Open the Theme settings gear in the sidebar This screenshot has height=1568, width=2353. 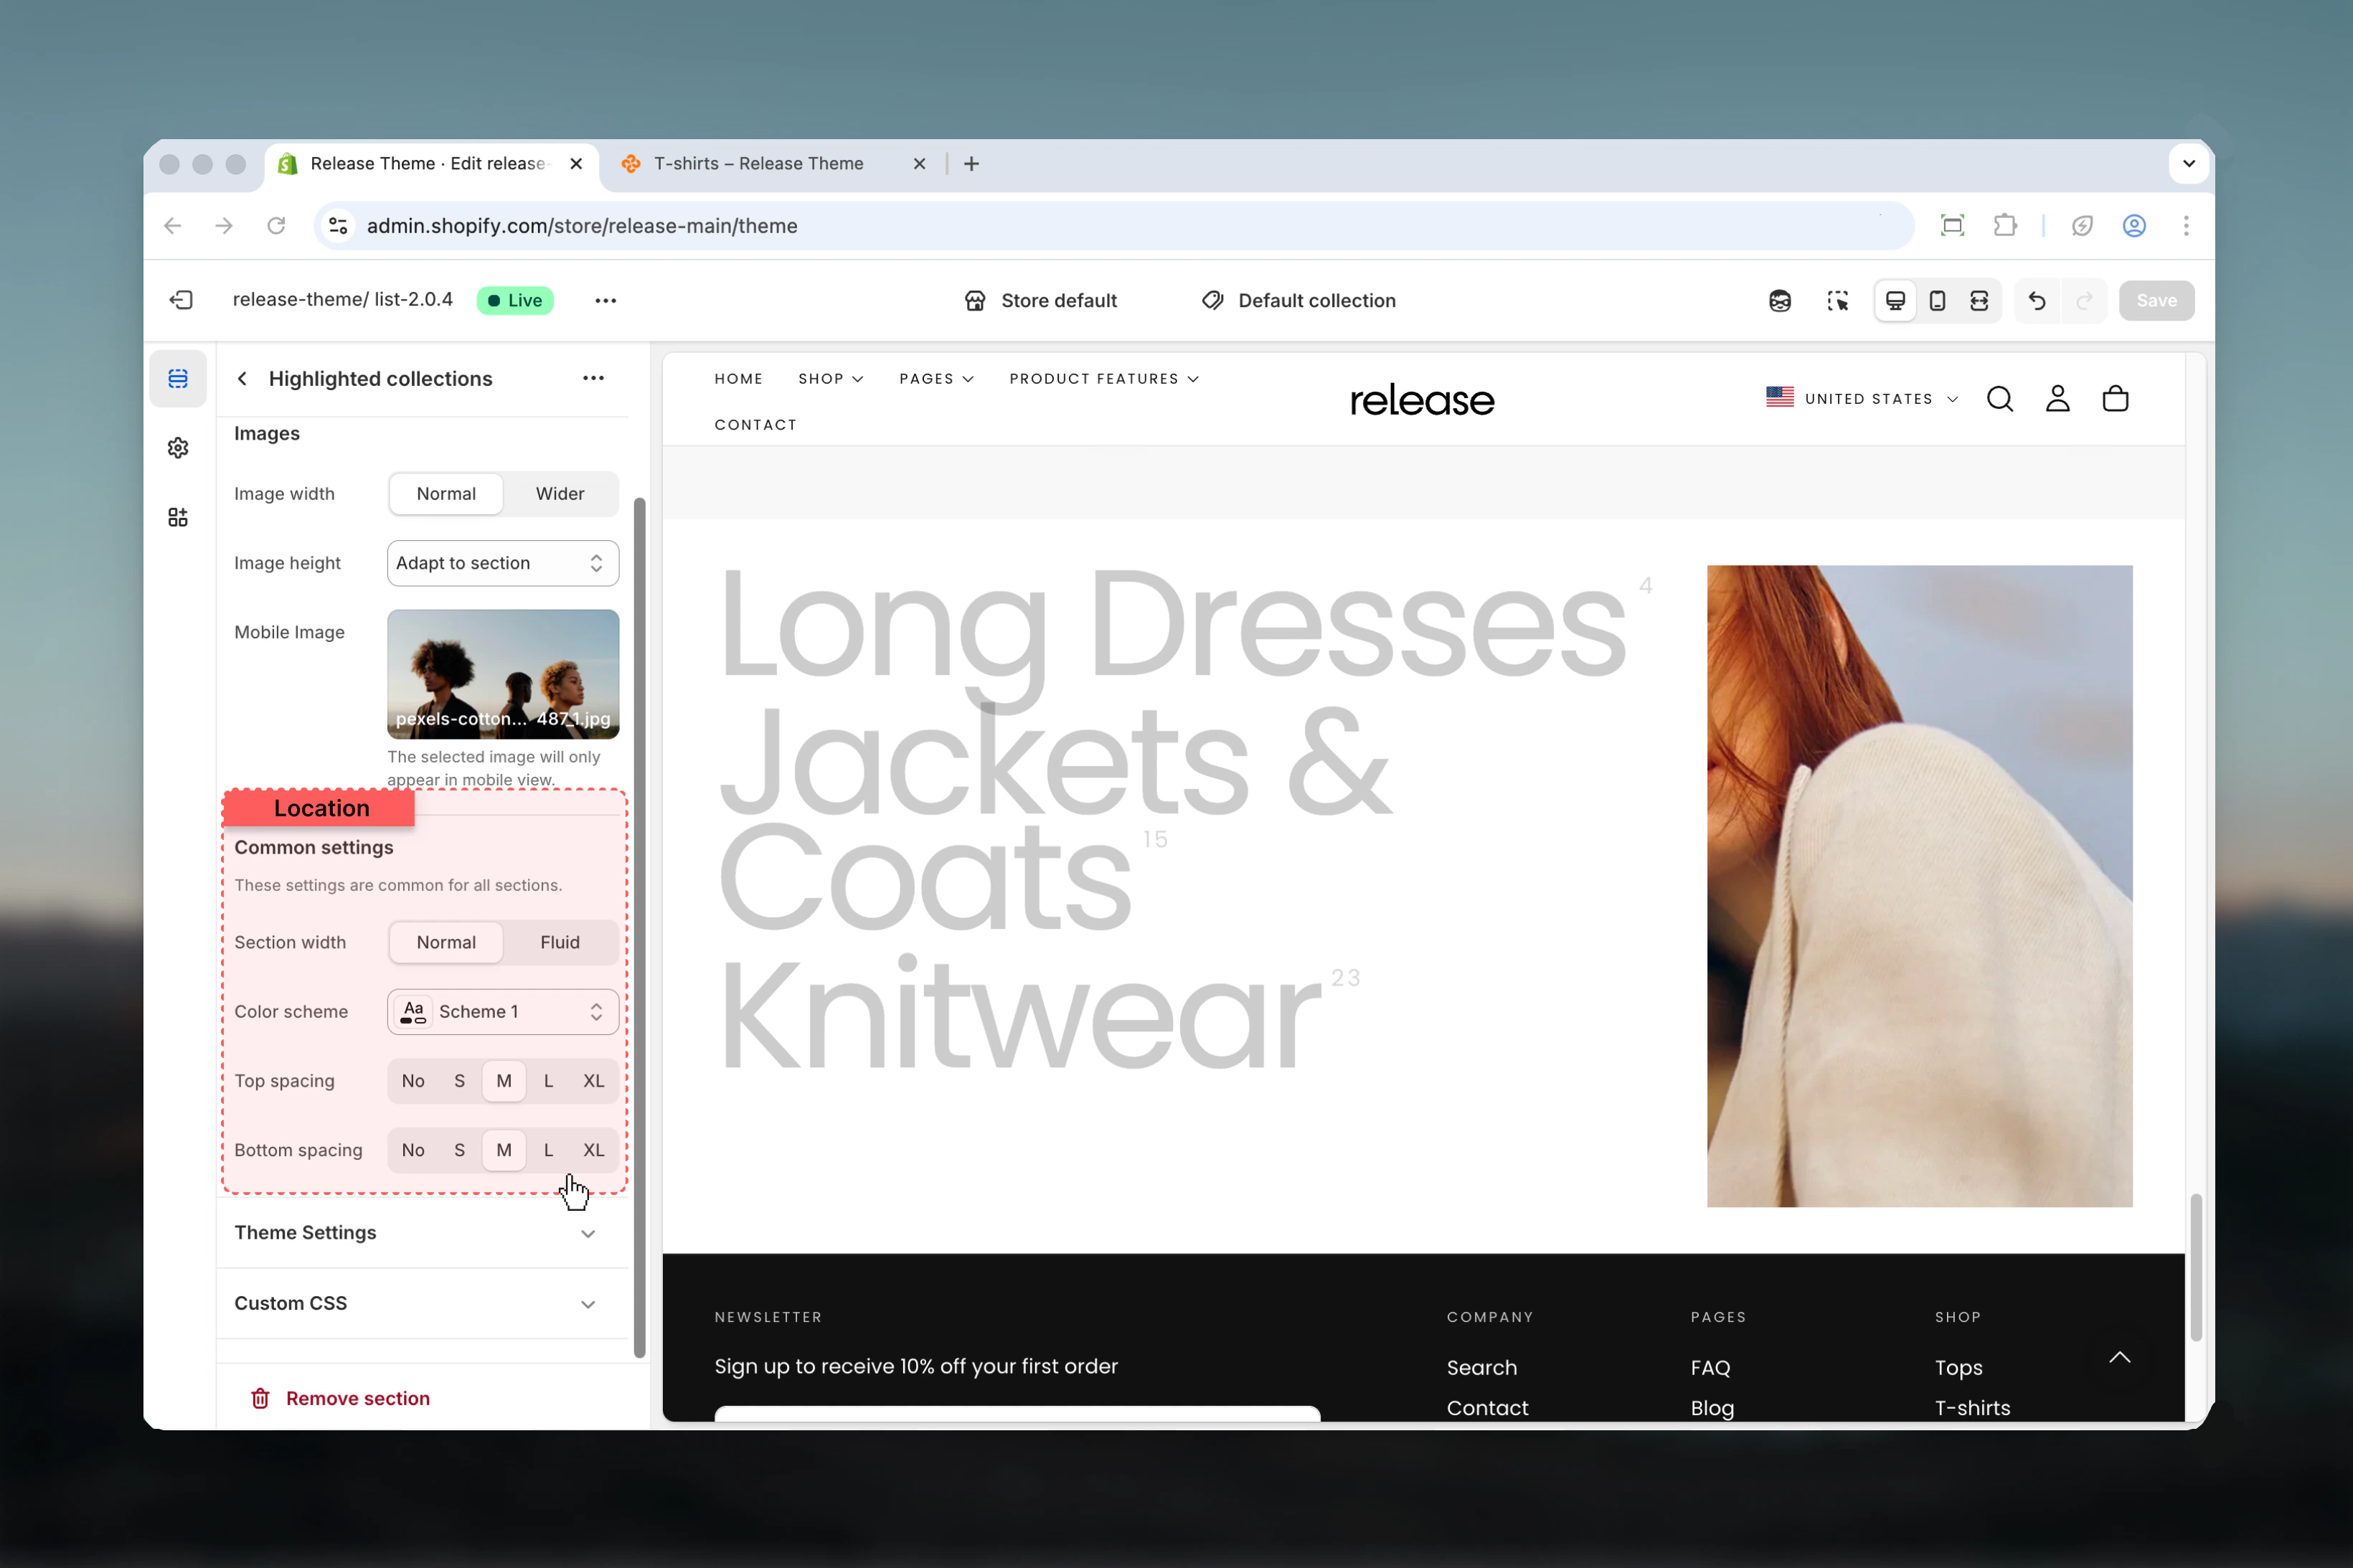[x=178, y=448]
